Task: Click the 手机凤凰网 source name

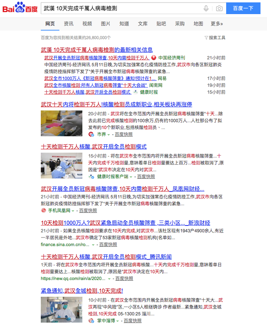Action: [59, 210]
